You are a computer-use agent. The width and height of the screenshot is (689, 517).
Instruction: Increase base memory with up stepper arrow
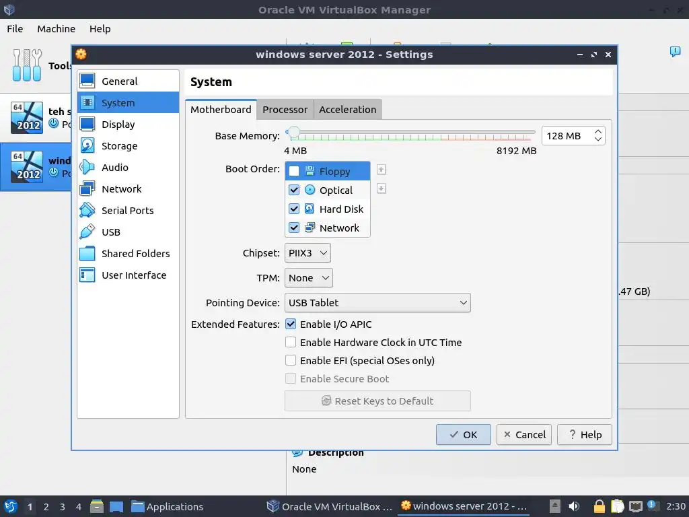(x=597, y=132)
